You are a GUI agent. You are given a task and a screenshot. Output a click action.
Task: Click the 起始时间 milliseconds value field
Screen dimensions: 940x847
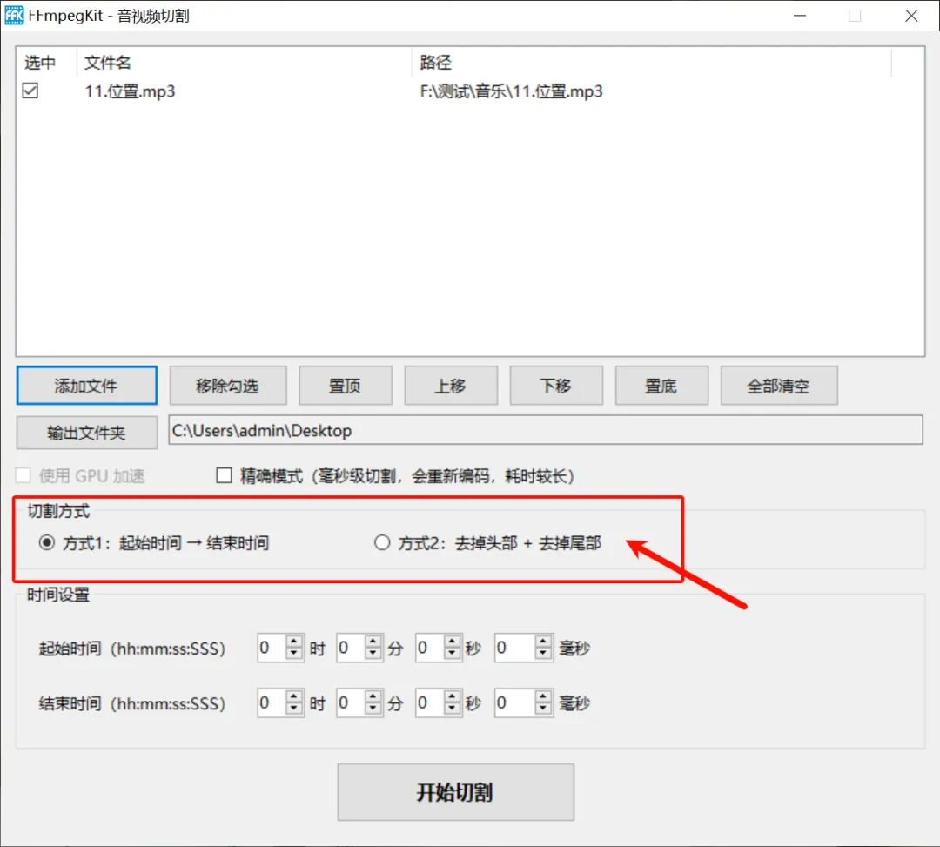pyautogui.click(x=515, y=648)
